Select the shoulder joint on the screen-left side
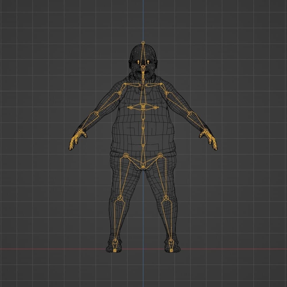 click(119, 93)
